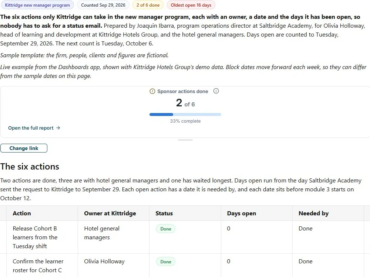Click the 2 of 6 done pill
370x277 pixels.
pos(148,5)
